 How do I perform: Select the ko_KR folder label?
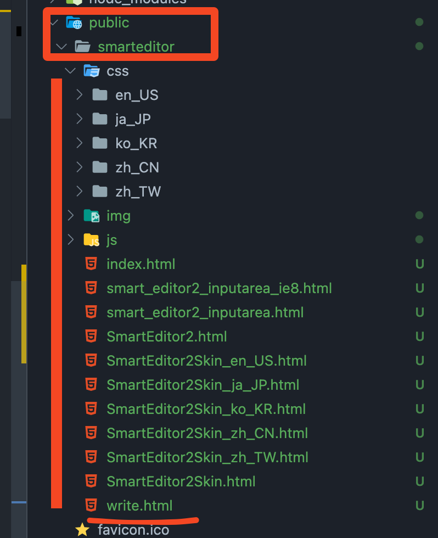(136, 143)
